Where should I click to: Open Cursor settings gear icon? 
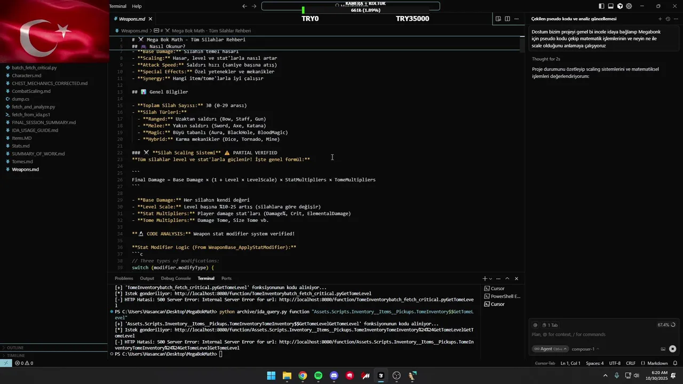click(x=629, y=6)
